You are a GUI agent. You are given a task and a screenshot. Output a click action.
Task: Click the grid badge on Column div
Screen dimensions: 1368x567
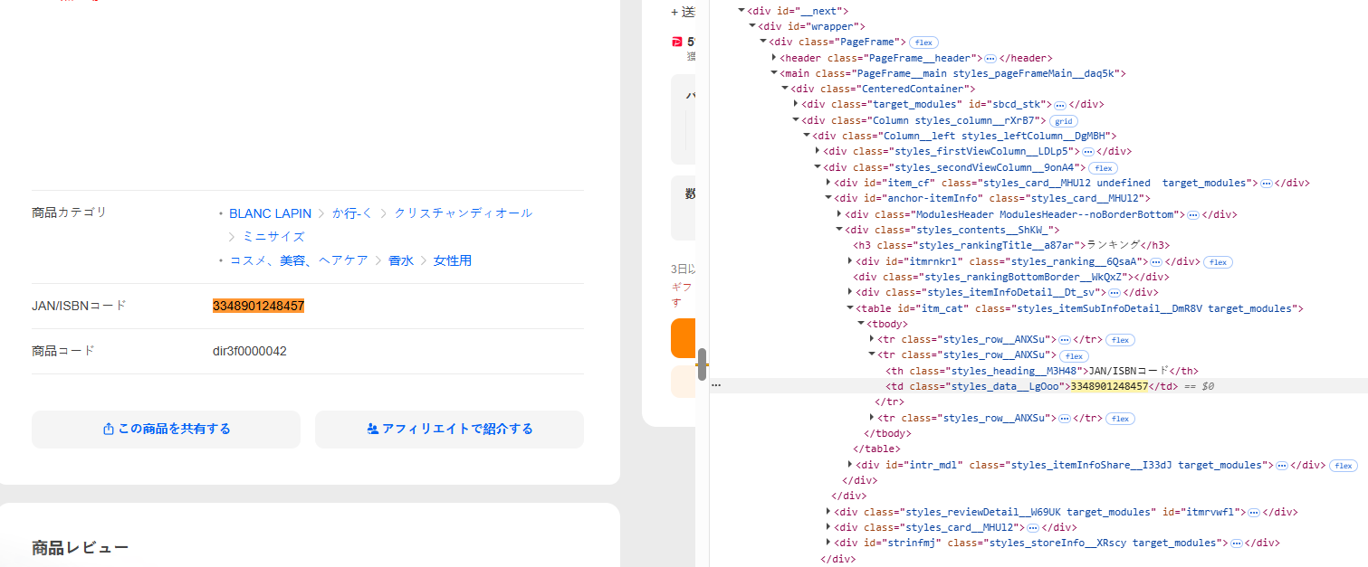click(1063, 120)
